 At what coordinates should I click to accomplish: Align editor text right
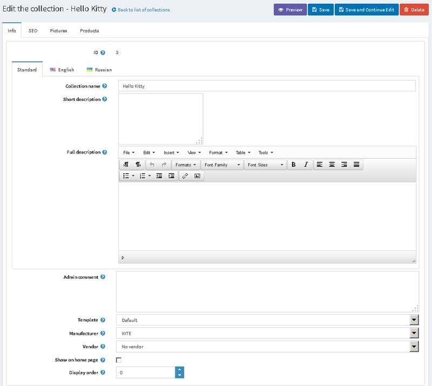click(344, 165)
